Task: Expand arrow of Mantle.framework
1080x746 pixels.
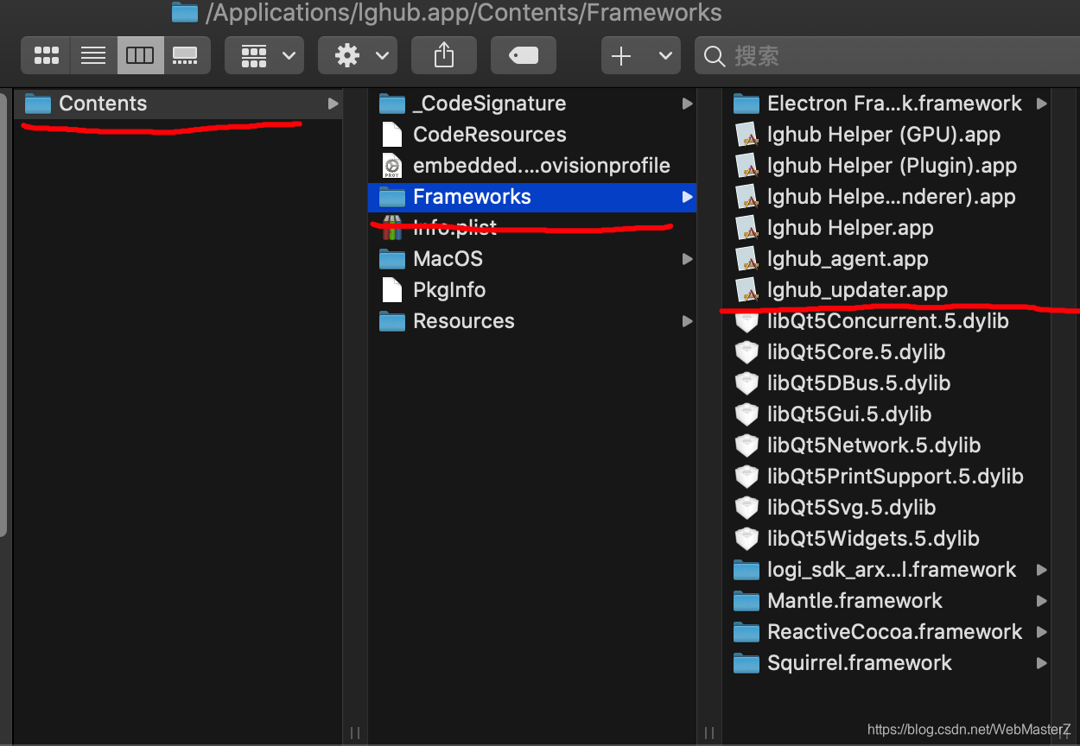Action: click(x=1042, y=601)
